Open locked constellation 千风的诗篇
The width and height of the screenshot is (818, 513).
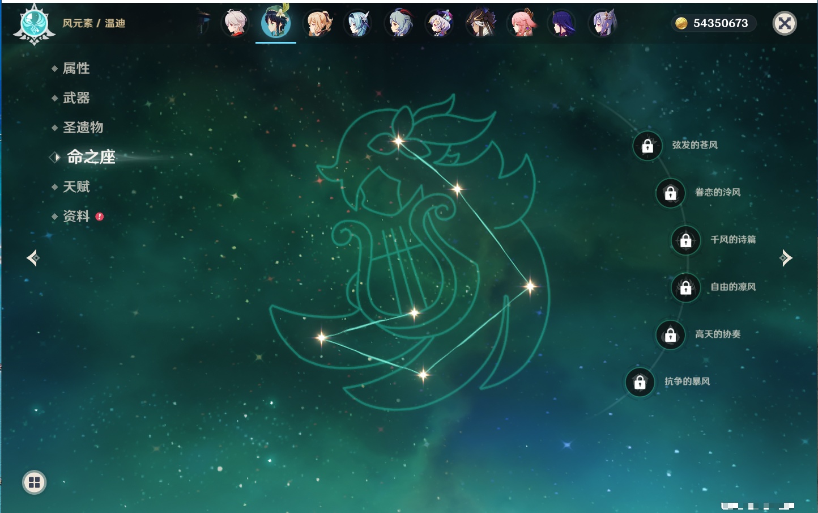686,240
